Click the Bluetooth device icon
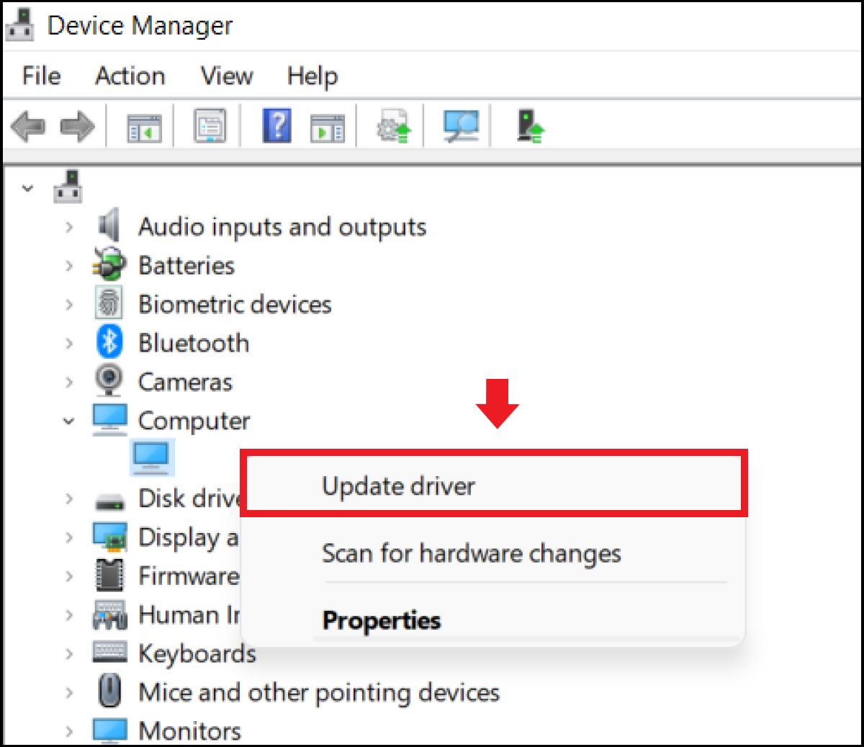The width and height of the screenshot is (864, 747). click(x=109, y=343)
